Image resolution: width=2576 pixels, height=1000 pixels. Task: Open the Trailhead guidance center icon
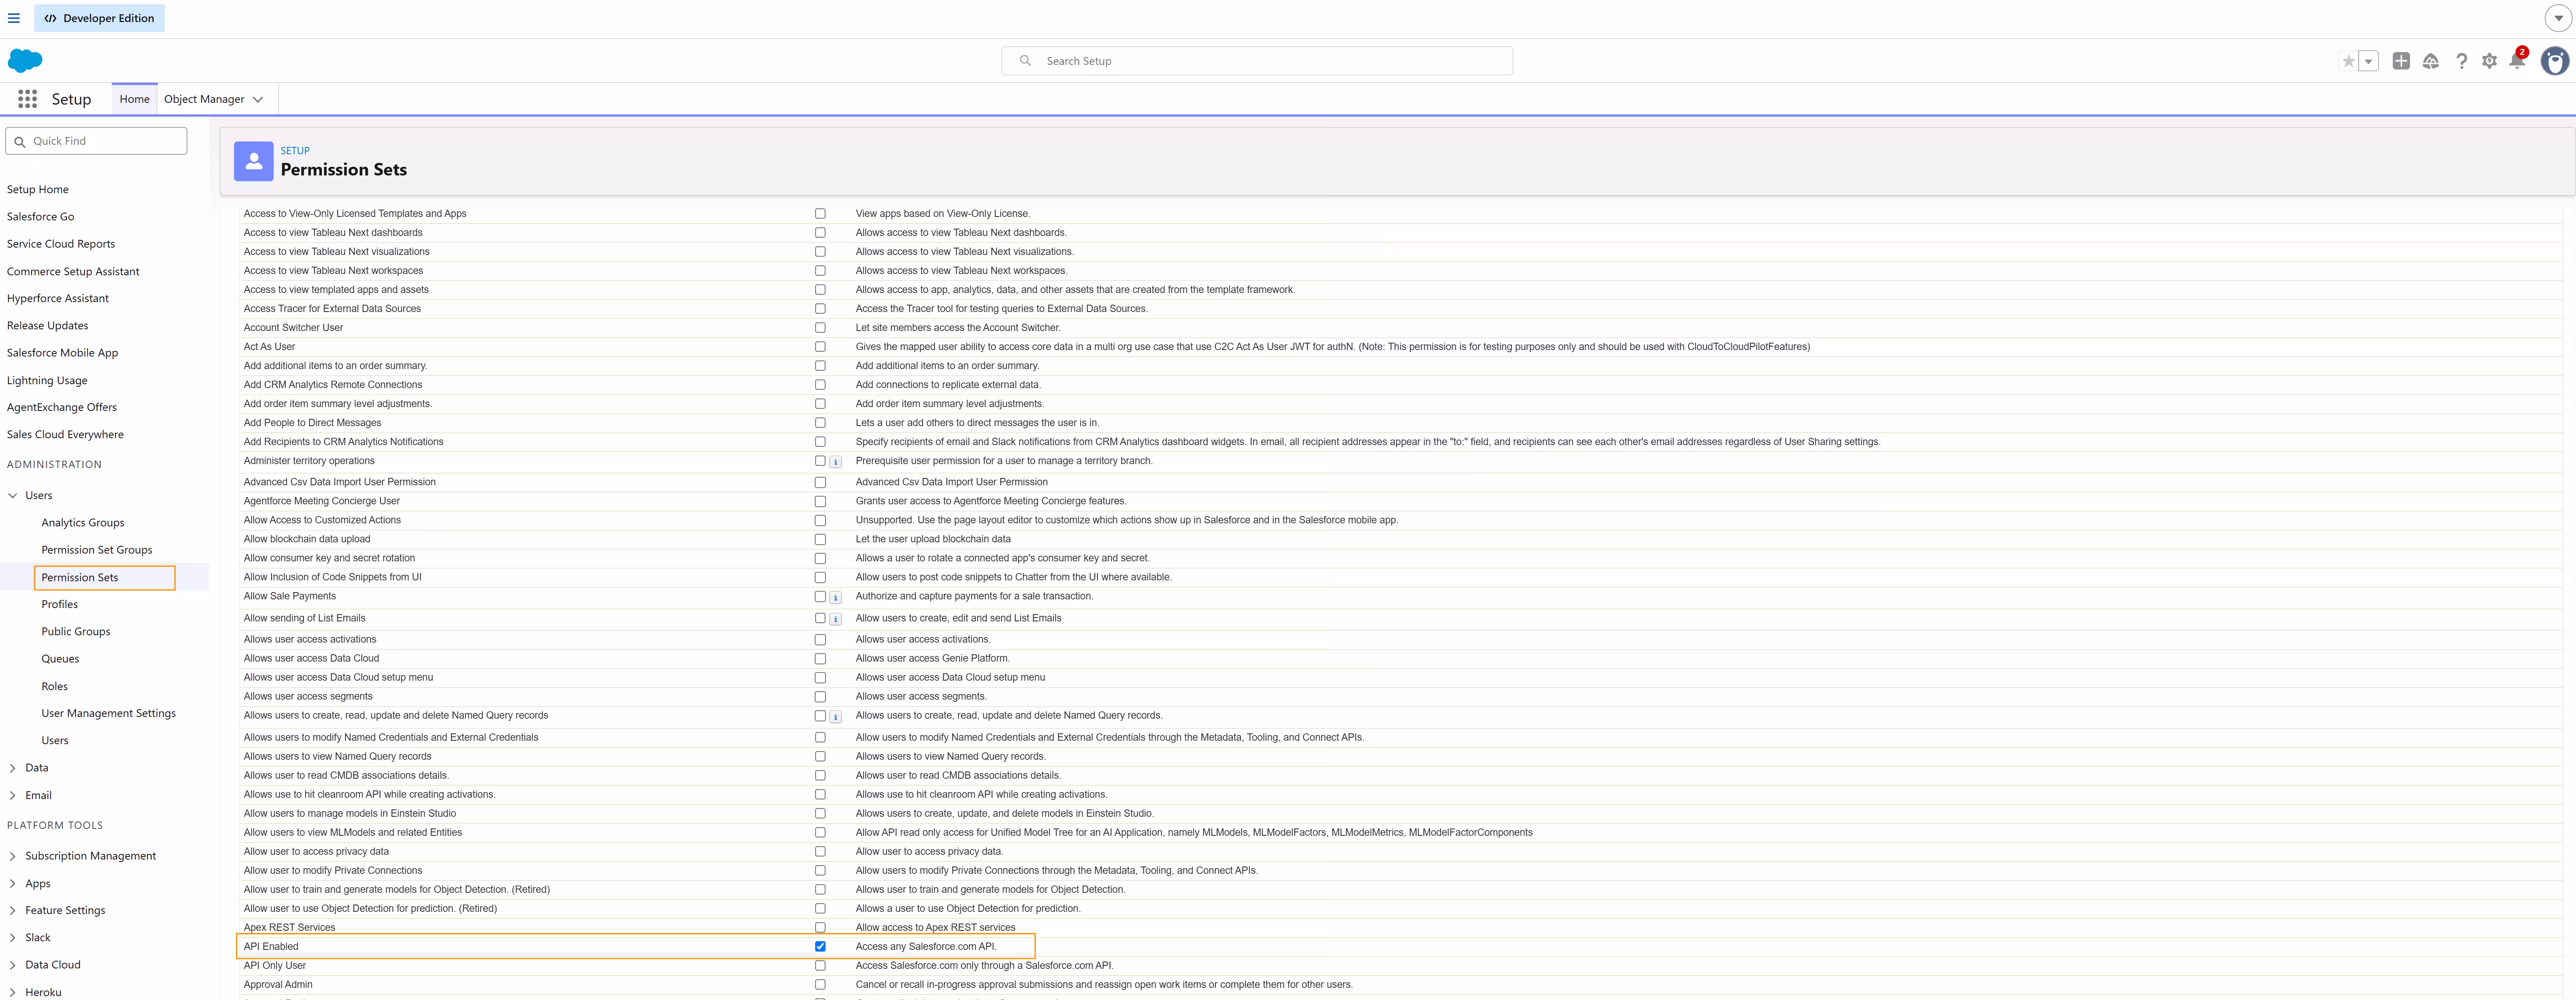2431,61
